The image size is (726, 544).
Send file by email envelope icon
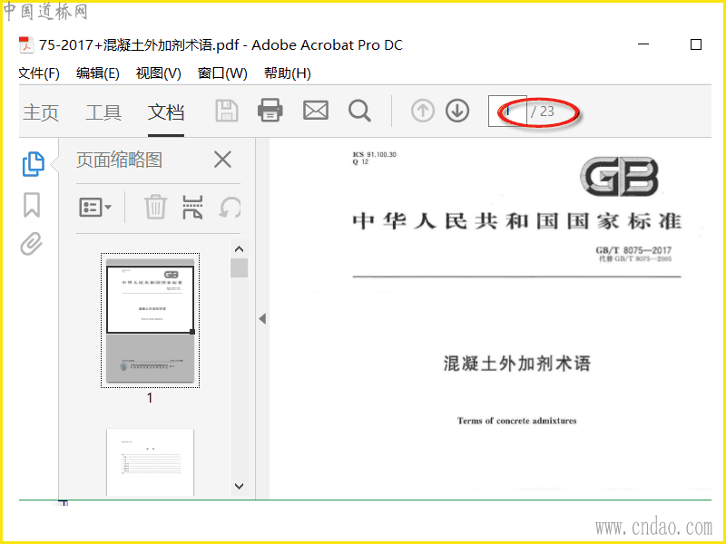point(316,111)
